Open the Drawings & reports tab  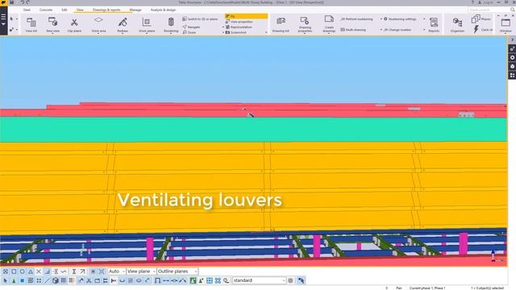point(106,10)
